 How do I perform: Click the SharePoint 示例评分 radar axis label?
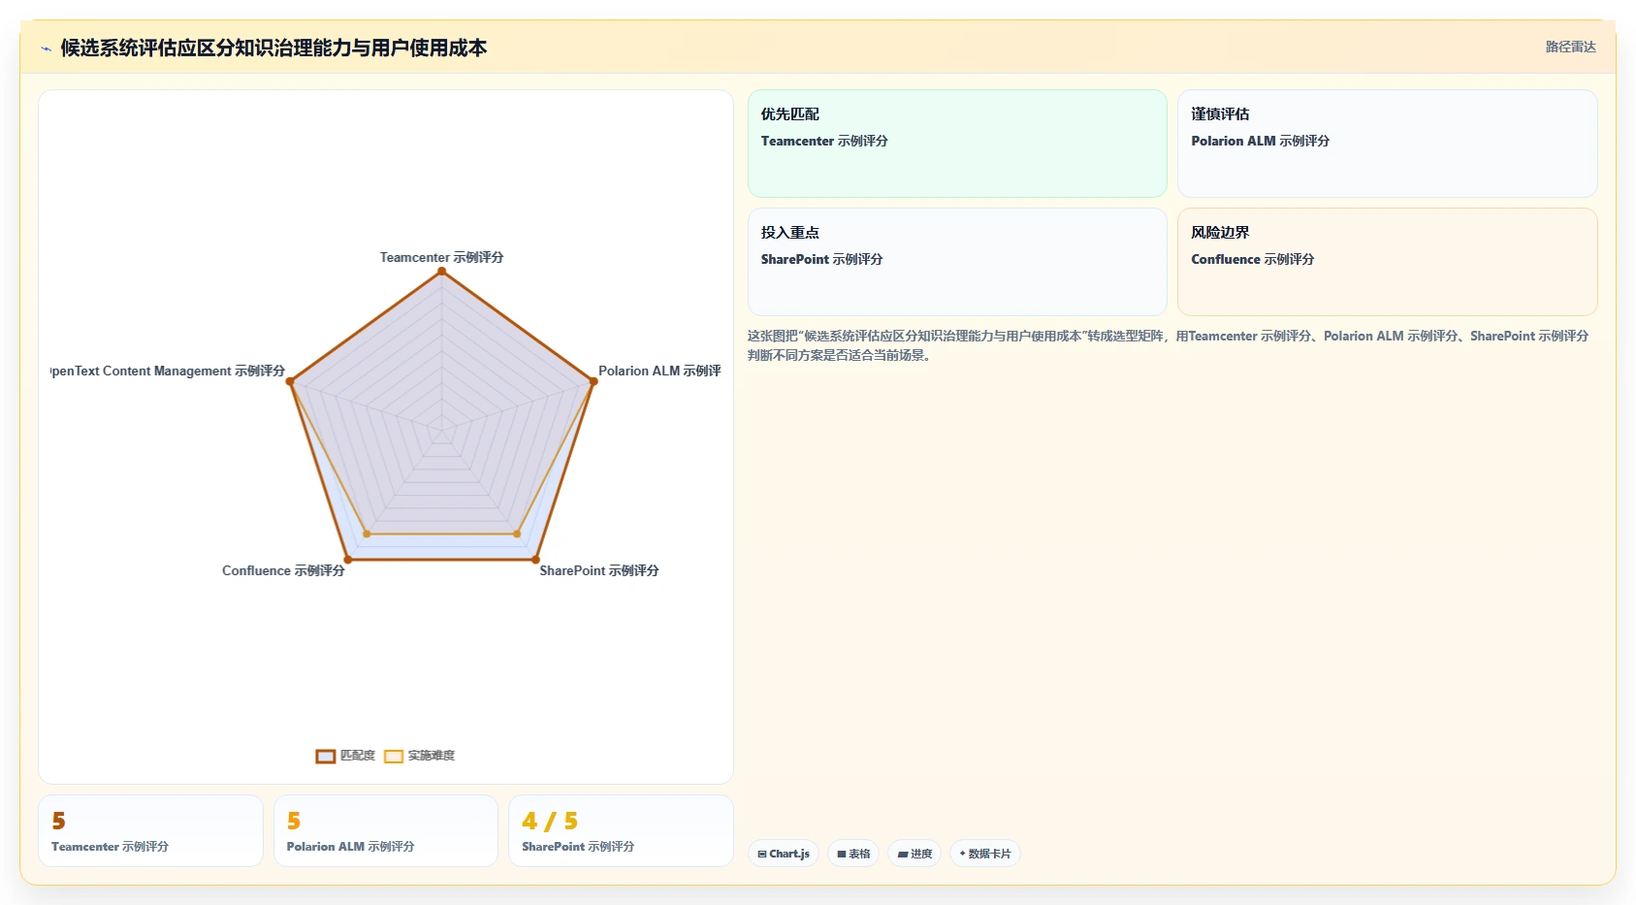coord(599,570)
